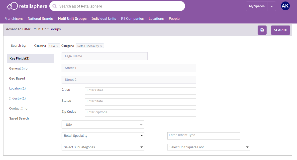Viewport: 297px width, 160px height.
Task: Click the Street 1 field
Action: tap(129, 68)
